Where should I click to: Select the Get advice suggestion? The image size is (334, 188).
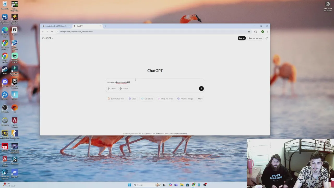[147, 99]
